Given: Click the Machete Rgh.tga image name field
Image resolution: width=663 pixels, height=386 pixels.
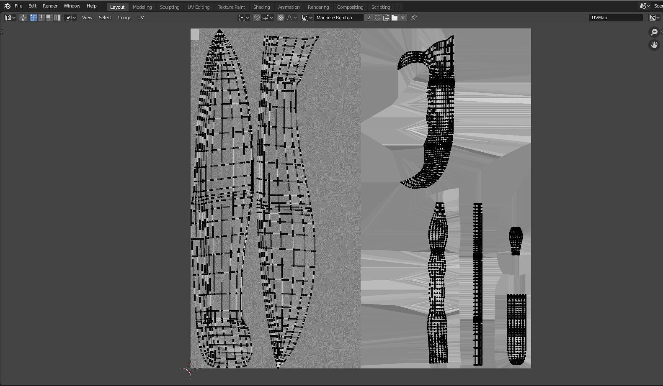Looking at the screenshot, I should point(338,18).
